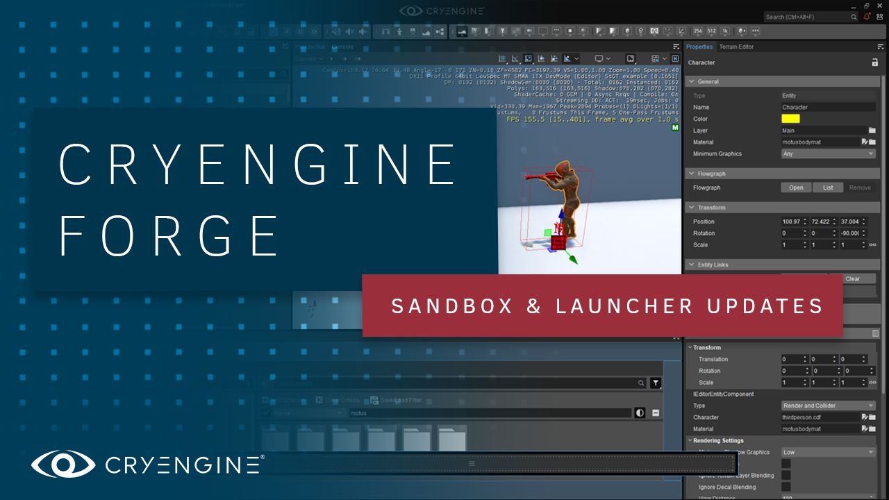
Task: Toggle uniform scale link icon in upper Transform
Action: pos(873,245)
